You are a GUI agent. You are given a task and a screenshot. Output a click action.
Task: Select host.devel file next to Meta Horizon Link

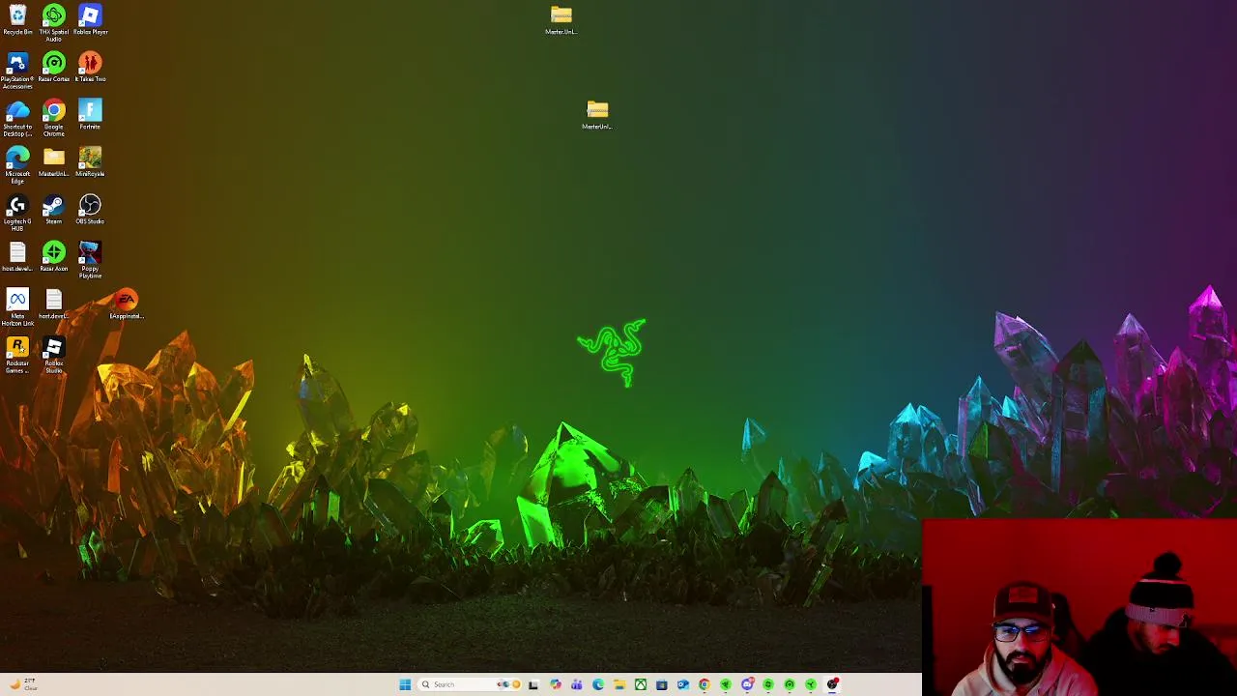pos(53,304)
